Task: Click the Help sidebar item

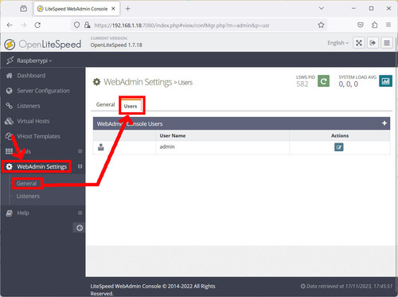Action: pos(23,213)
